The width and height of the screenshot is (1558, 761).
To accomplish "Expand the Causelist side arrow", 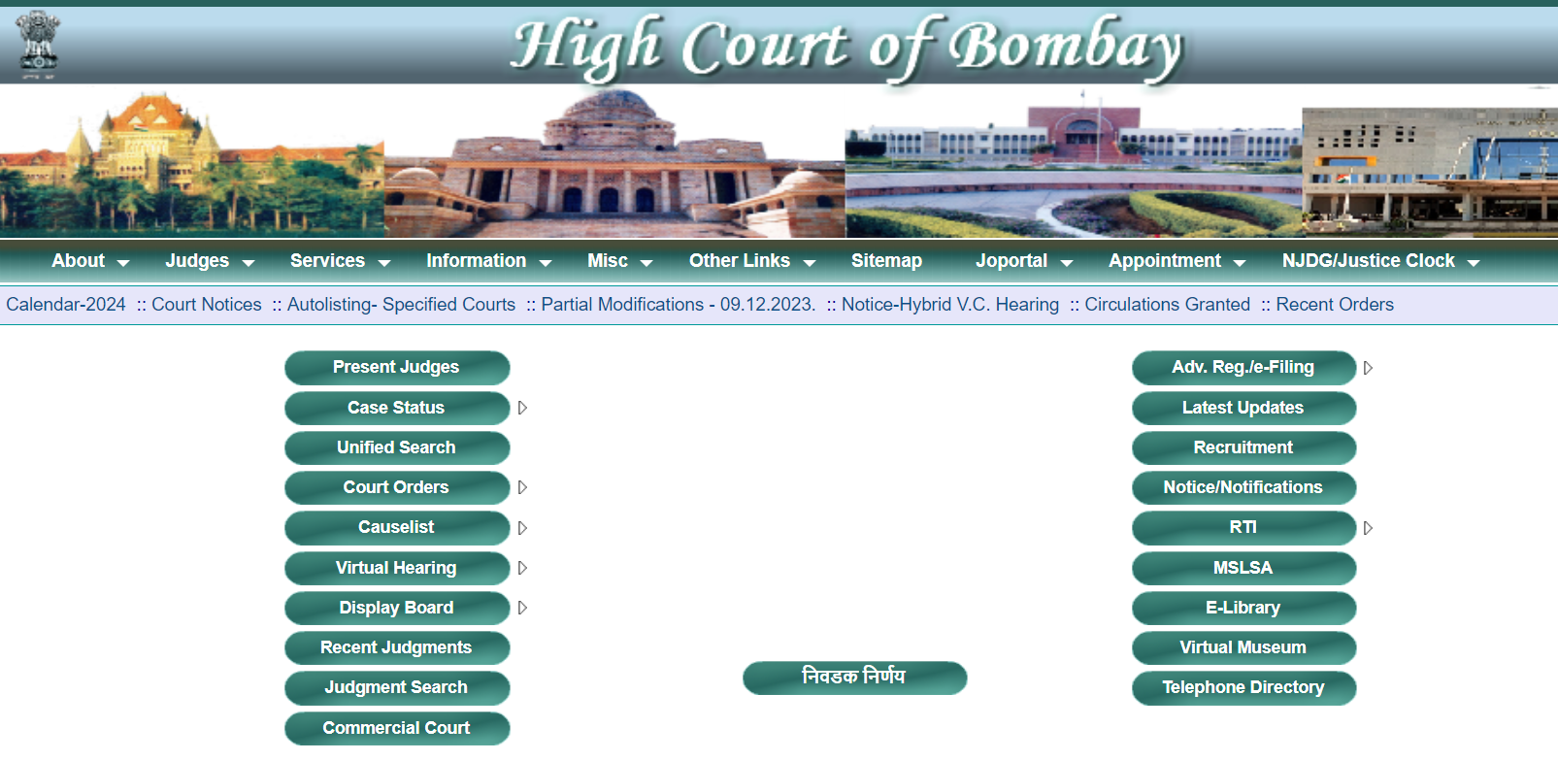I will pos(522,528).
